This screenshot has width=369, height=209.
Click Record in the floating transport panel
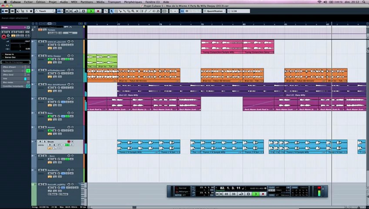(263, 194)
